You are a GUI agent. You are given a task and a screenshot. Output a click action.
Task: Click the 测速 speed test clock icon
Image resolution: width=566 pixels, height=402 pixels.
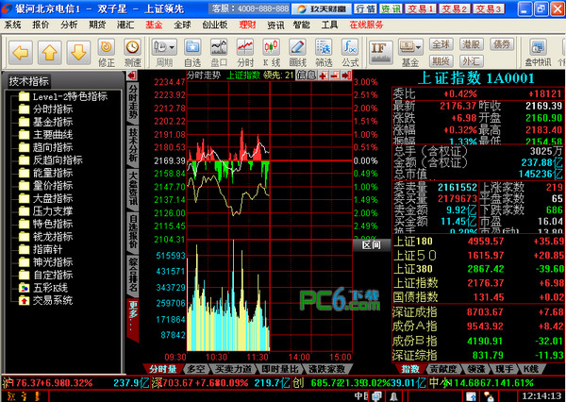(x=132, y=53)
